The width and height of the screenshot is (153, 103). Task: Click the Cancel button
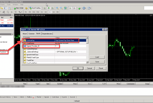[x=90, y=68]
